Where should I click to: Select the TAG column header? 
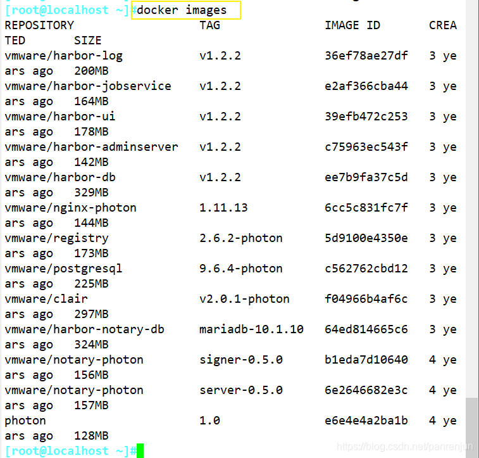tap(210, 25)
